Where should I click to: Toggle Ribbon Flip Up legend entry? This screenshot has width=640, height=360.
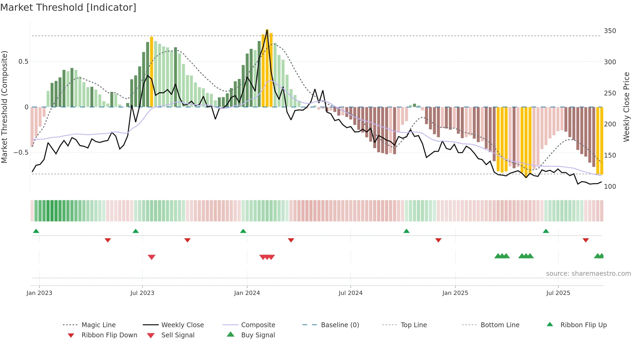(577, 325)
